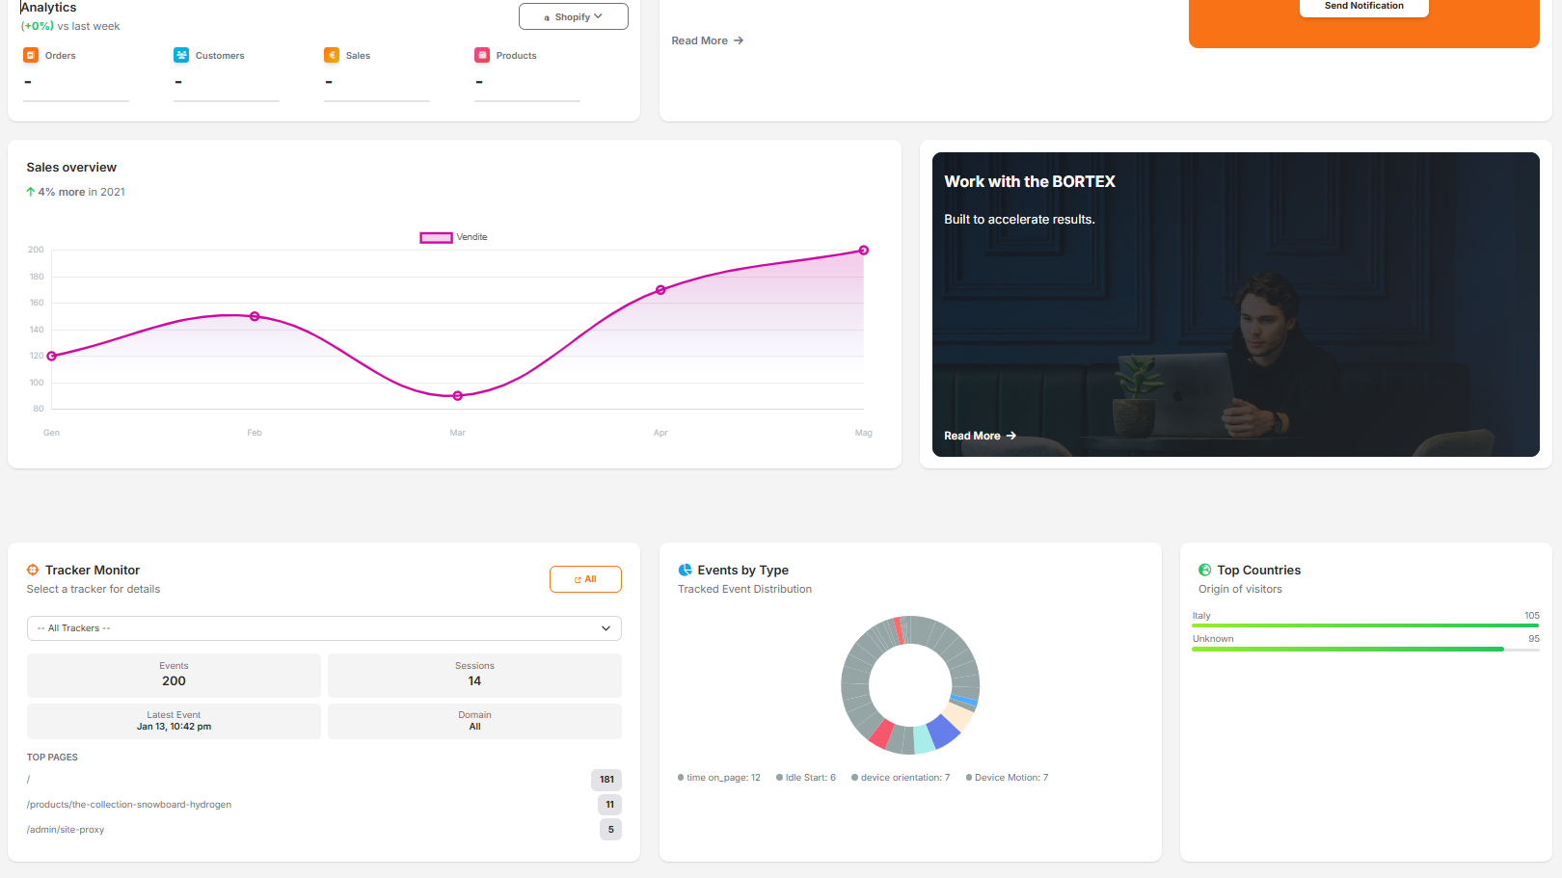Click the Tracker Monitor crosshair icon
Viewport: 1562px width, 878px height.
click(x=34, y=570)
